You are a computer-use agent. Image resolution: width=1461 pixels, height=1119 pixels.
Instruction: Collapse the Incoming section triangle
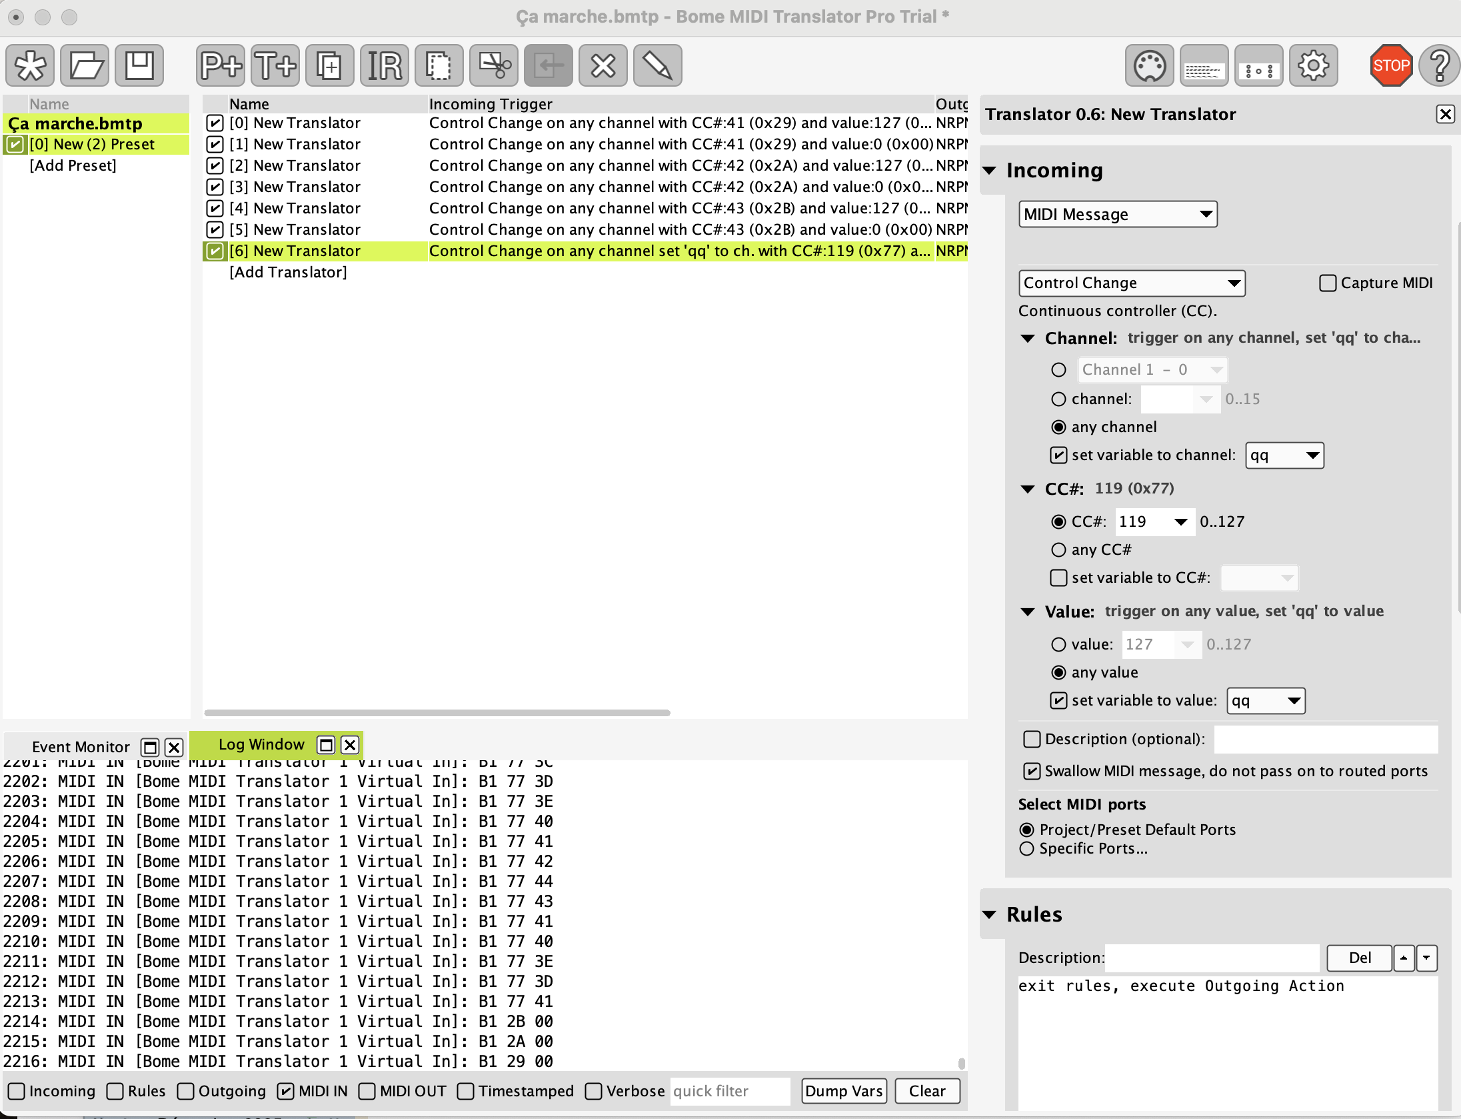(x=990, y=171)
